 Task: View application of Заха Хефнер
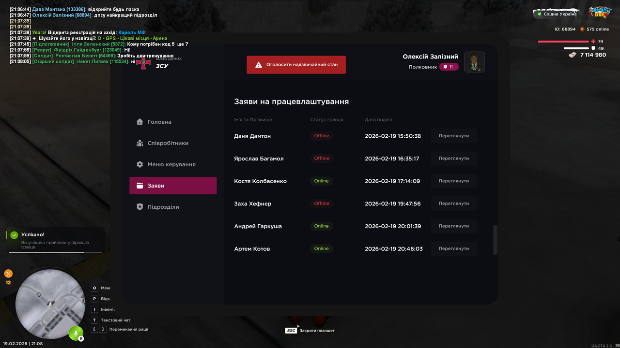tap(454, 203)
